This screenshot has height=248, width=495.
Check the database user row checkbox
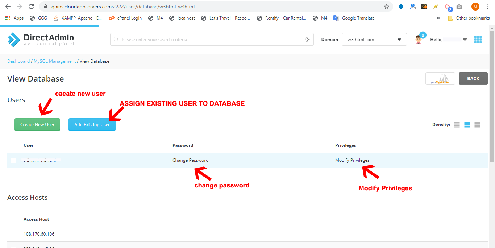pos(14,160)
